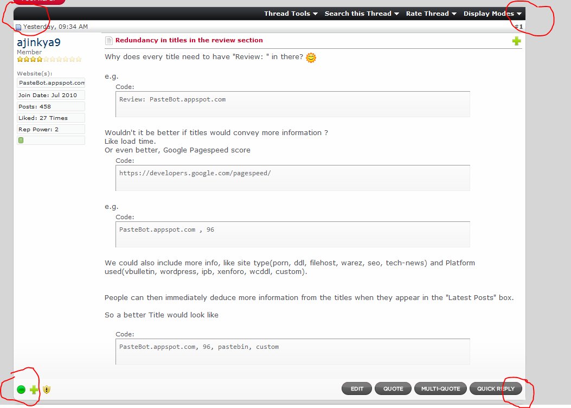571x408 pixels.
Task: Open the Rate Thread dropdown
Action: [431, 14]
